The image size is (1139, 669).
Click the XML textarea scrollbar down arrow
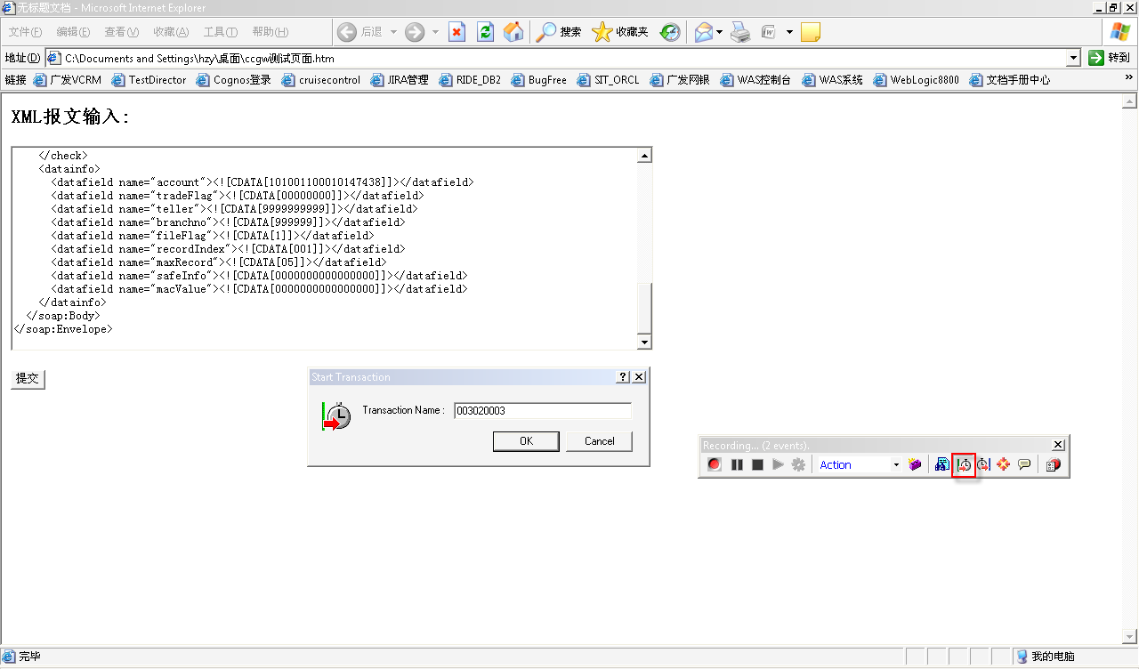[645, 343]
